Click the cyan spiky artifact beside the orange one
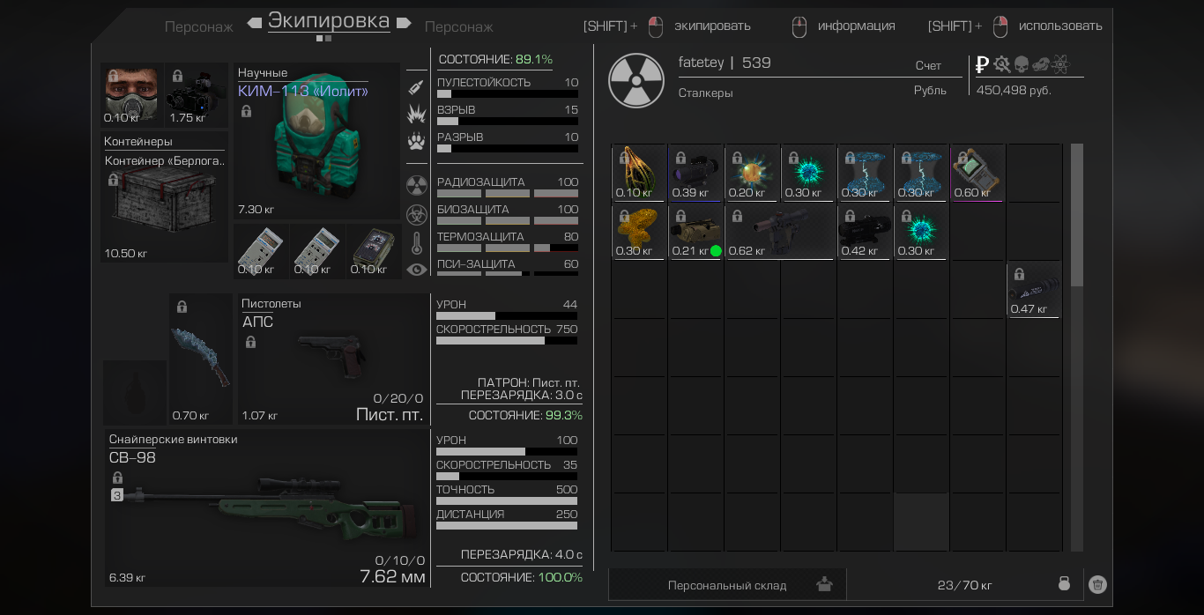 point(808,174)
